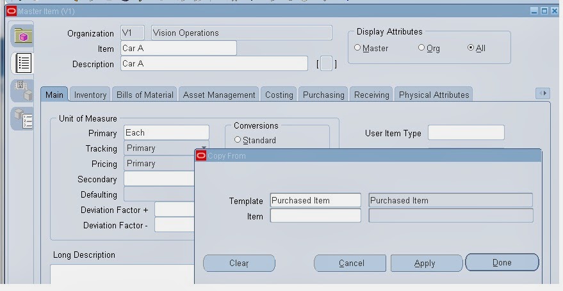Viewport: 563px width, 291px height.
Task: Click the Organization code field V1
Action: 133,33
